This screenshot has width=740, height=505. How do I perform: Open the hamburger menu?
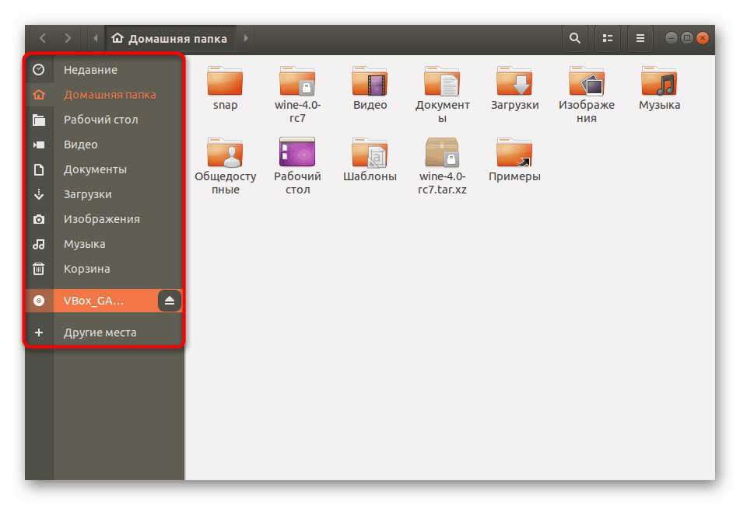pos(640,38)
